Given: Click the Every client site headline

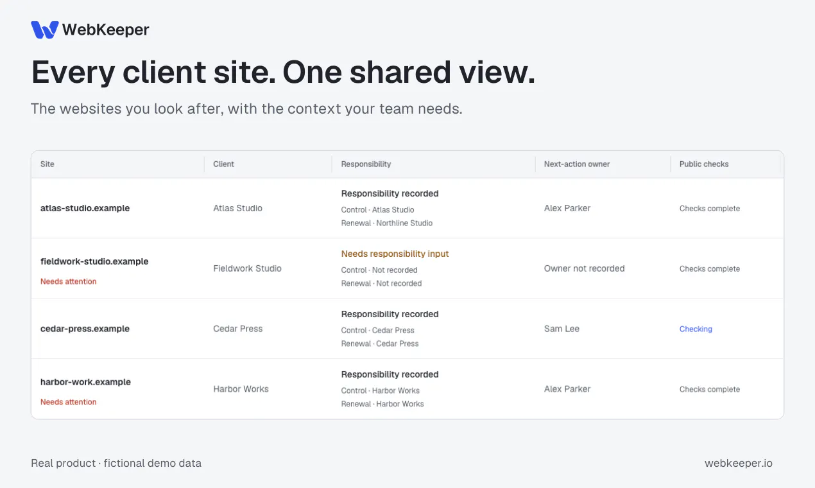Looking at the screenshot, I should click(x=283, y=73).
